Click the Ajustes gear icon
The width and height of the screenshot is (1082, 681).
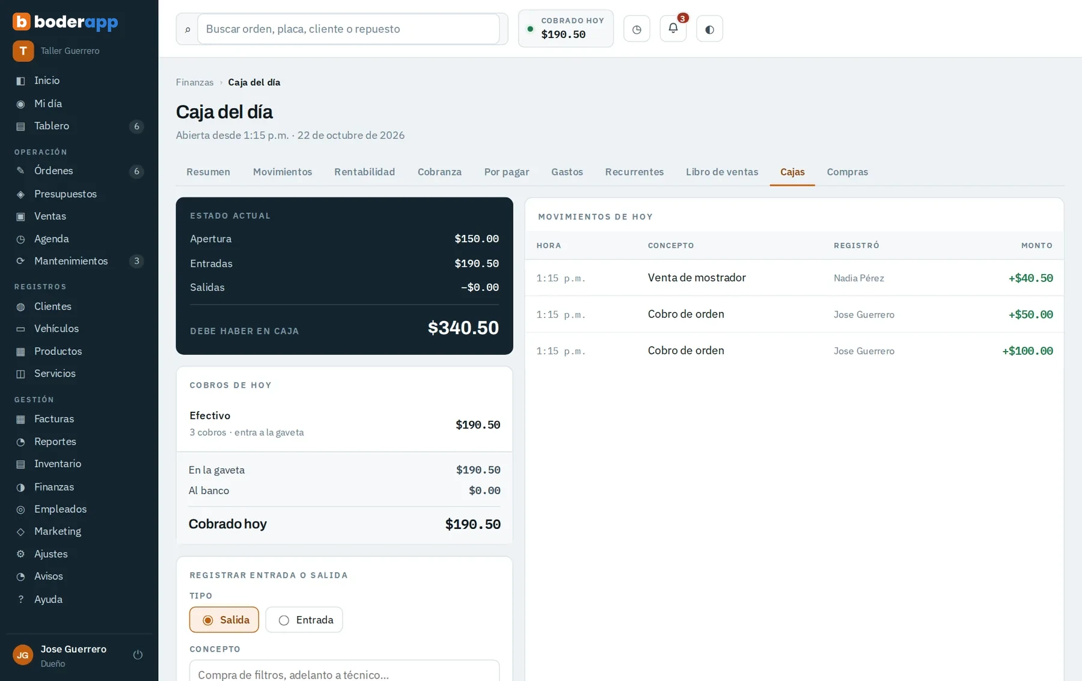pos(20,554)
